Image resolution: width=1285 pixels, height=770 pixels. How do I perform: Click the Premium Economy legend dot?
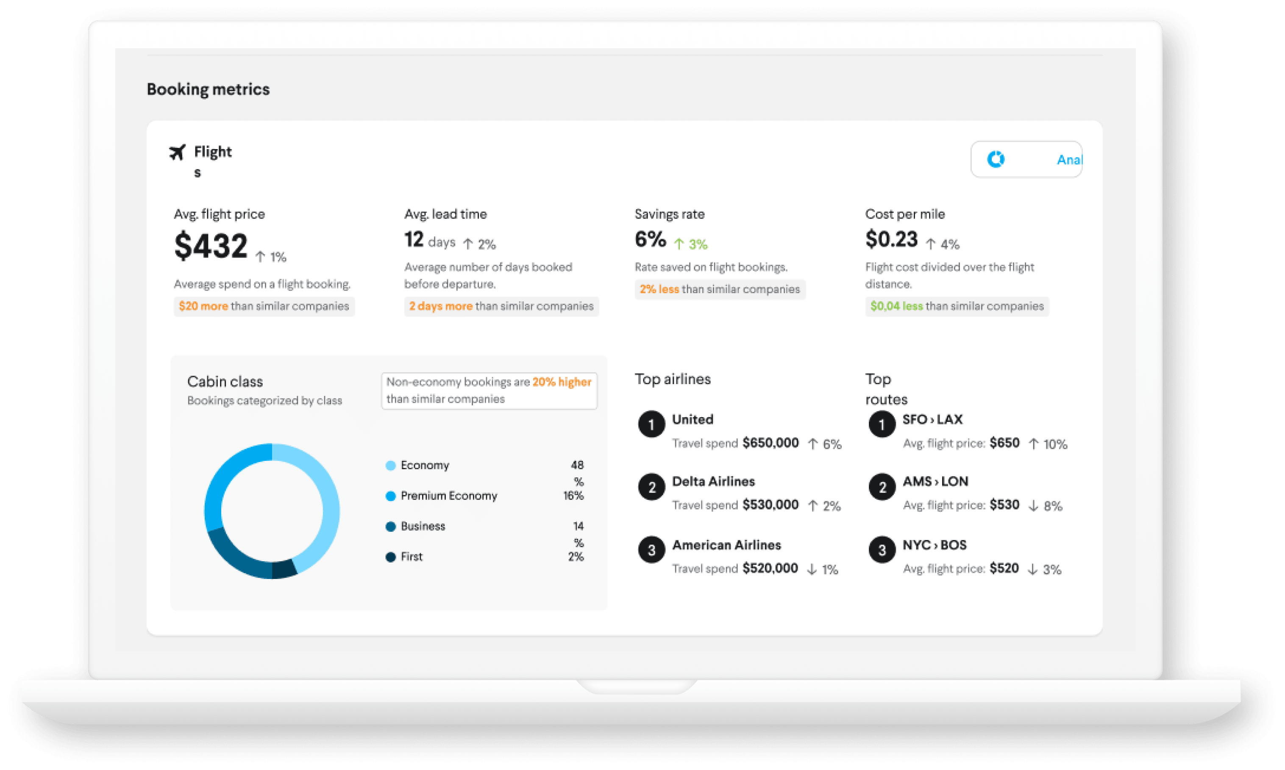pyautogui.click(x=390, y=496)
